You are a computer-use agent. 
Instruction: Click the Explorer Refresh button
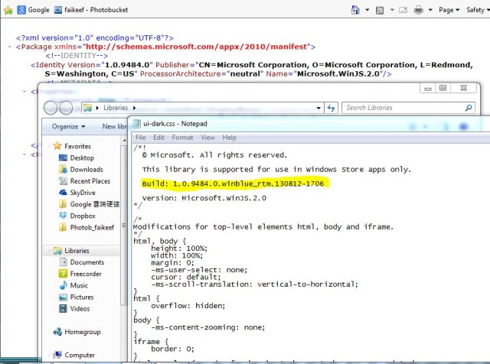click(x=331, y=108)
